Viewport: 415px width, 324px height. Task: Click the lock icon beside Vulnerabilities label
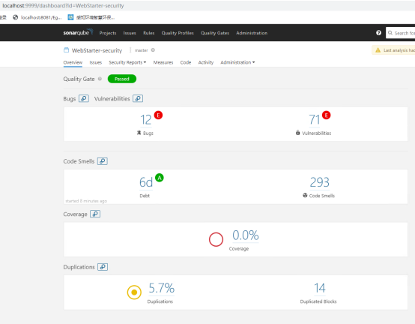[x=297, y=133]
